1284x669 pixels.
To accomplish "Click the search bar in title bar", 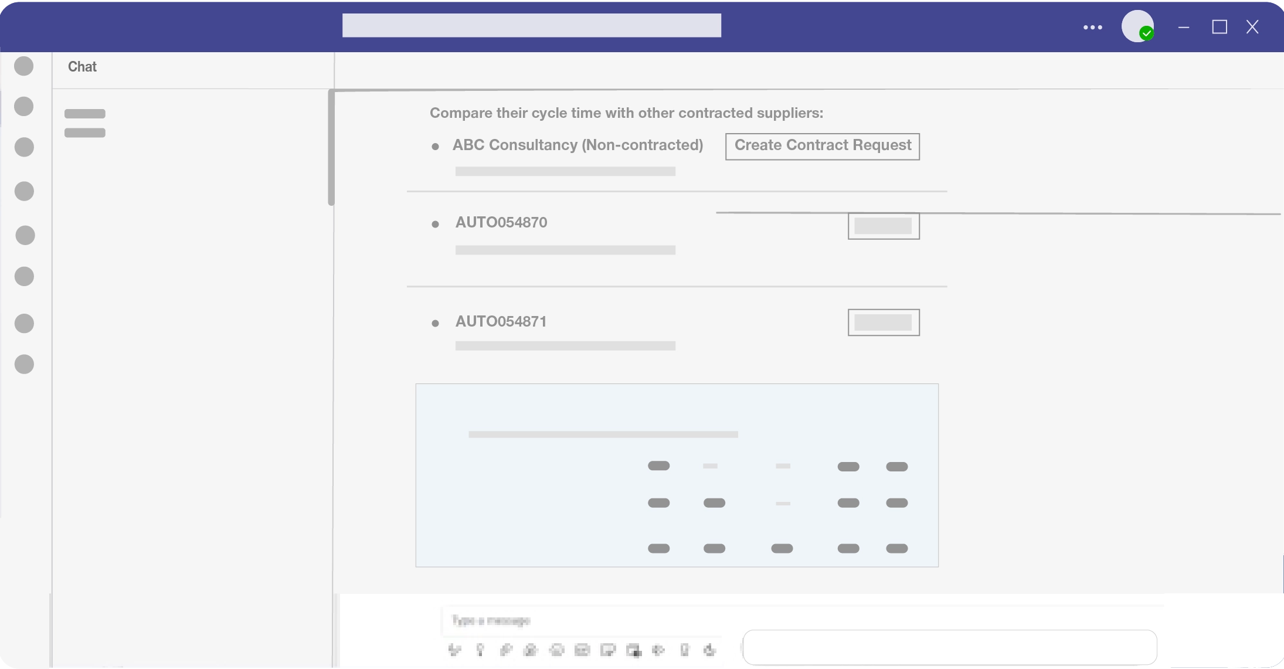I will [x=531, y=25].
